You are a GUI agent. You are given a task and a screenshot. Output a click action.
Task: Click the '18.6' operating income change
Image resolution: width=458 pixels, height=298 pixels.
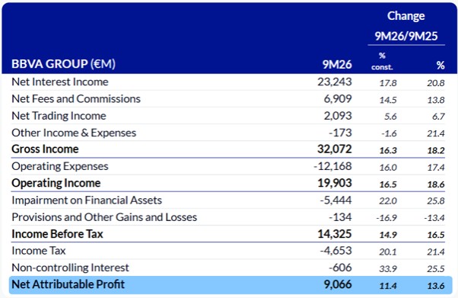(436, 184)
